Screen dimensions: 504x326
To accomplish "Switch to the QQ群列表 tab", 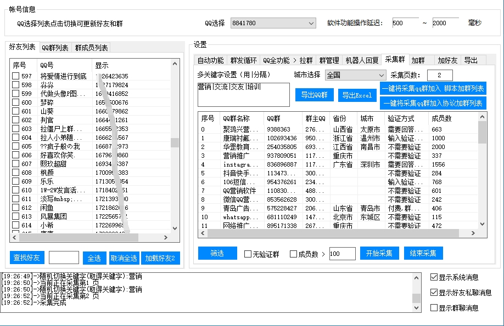I will (x=55, y=48).
